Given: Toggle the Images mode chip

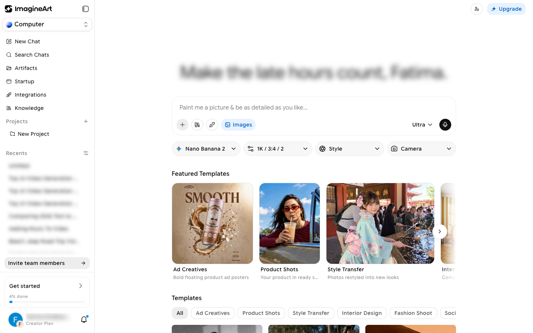Looking at the screenshot, I should (x=238, y=125).
